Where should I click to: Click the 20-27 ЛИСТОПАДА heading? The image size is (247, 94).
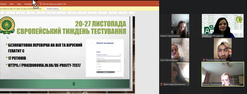pyautogui.click(x=101, y=24)
